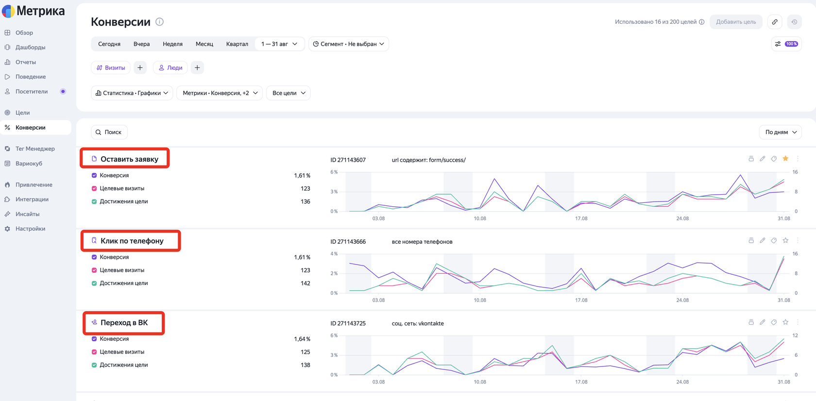Click plus icon next to Визиты segment
Image resolution: width=816 pixels, height=401 pixels.
click(140, 67)
